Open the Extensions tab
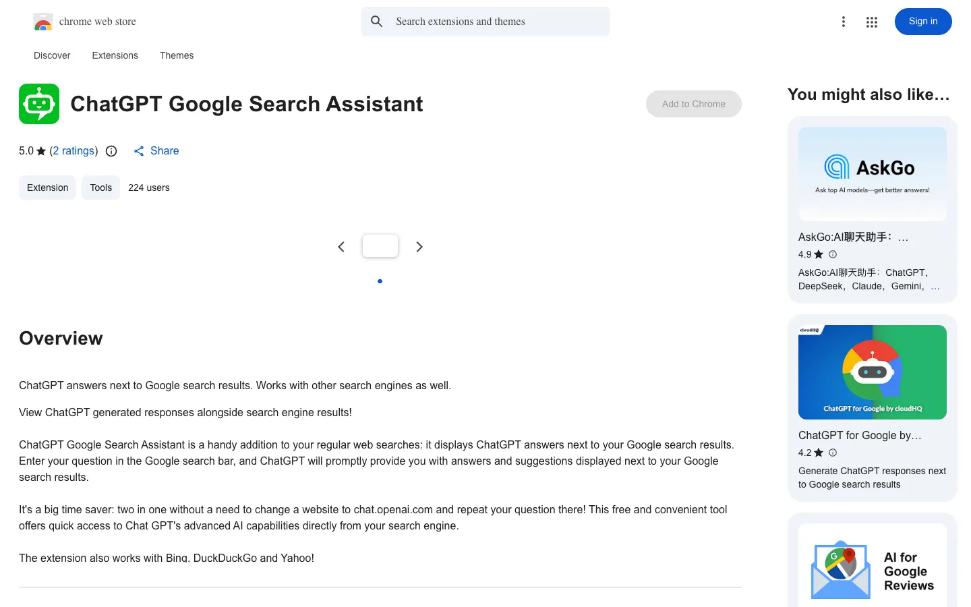This screenshot has width=971, height=607. coord(115,55)
